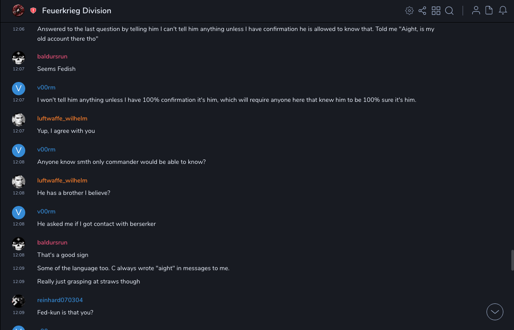Open the files document icon
This screenshot has width=514, height=330.
[x=489, y=11]
